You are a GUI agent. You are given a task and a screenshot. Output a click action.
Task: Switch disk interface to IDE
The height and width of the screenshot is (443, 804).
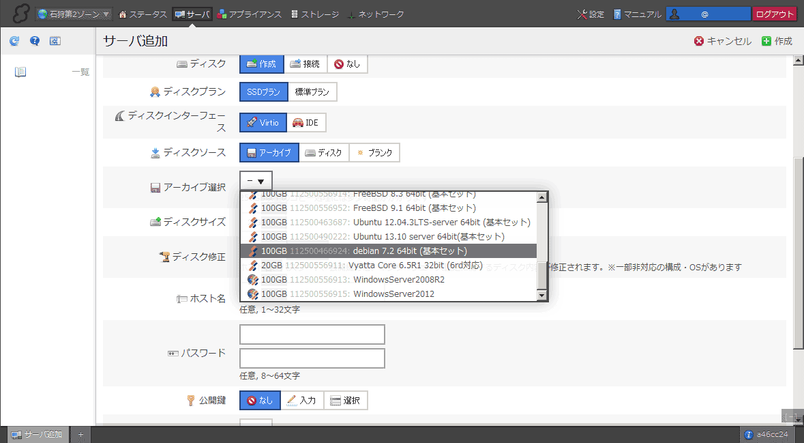306,123
